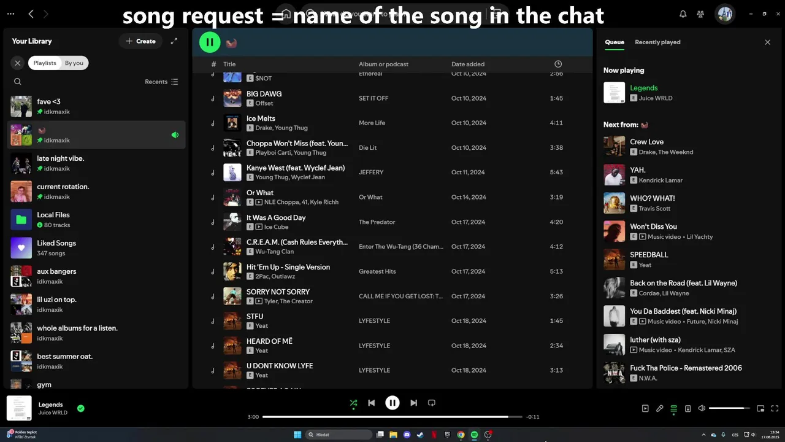This screenshot has height=442, width=785.
Task: Open The Predator album link
Action: (x=377, y=222)
